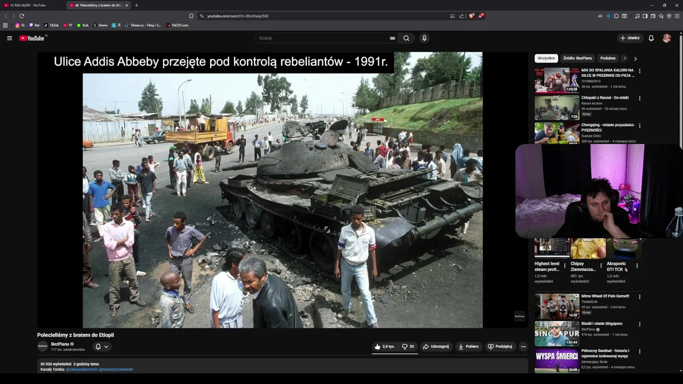Open the Leo AI sparkle icon
This screenshot has width=683, height=384.
pyautogui.click(x=661, y=16)
